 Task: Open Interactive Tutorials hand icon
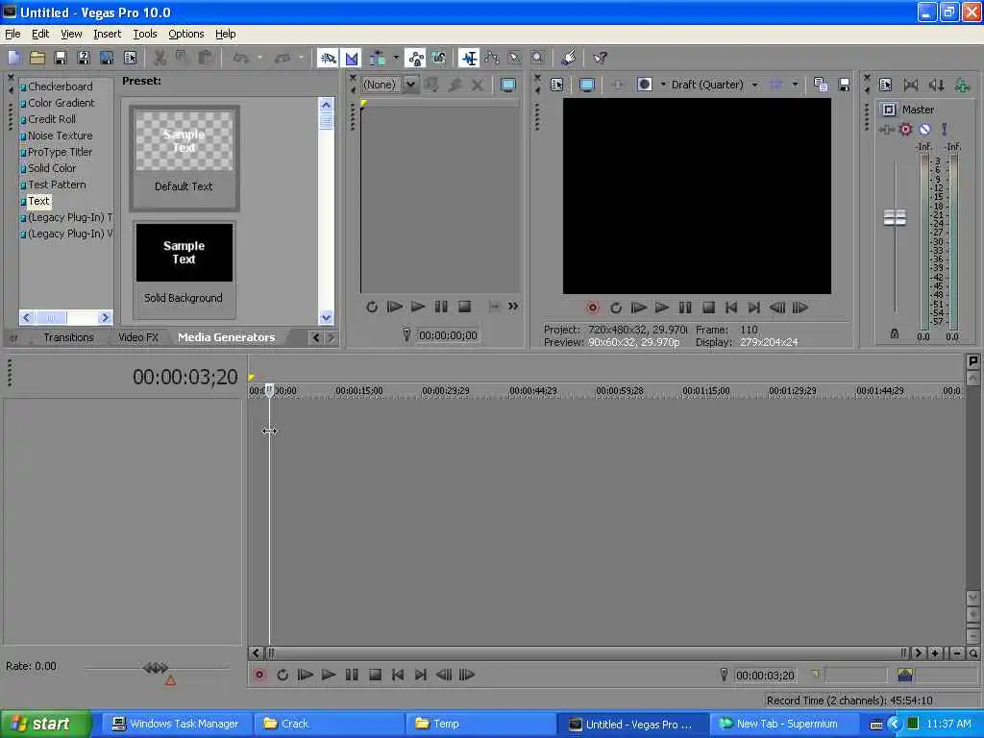pyautogui.click(x=569, y=59)
